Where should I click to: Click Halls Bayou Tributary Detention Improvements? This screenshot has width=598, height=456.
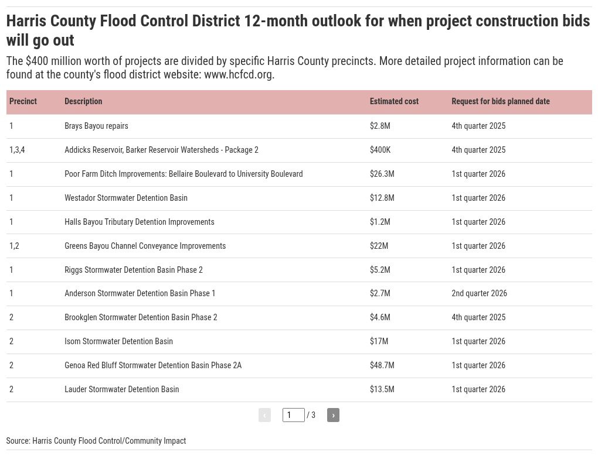click(x=139, y=222)
